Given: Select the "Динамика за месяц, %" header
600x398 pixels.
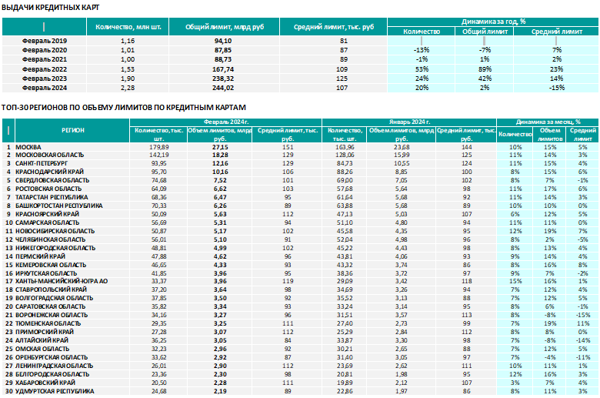Looking at the screenshot, I should [x=548, y=122].
